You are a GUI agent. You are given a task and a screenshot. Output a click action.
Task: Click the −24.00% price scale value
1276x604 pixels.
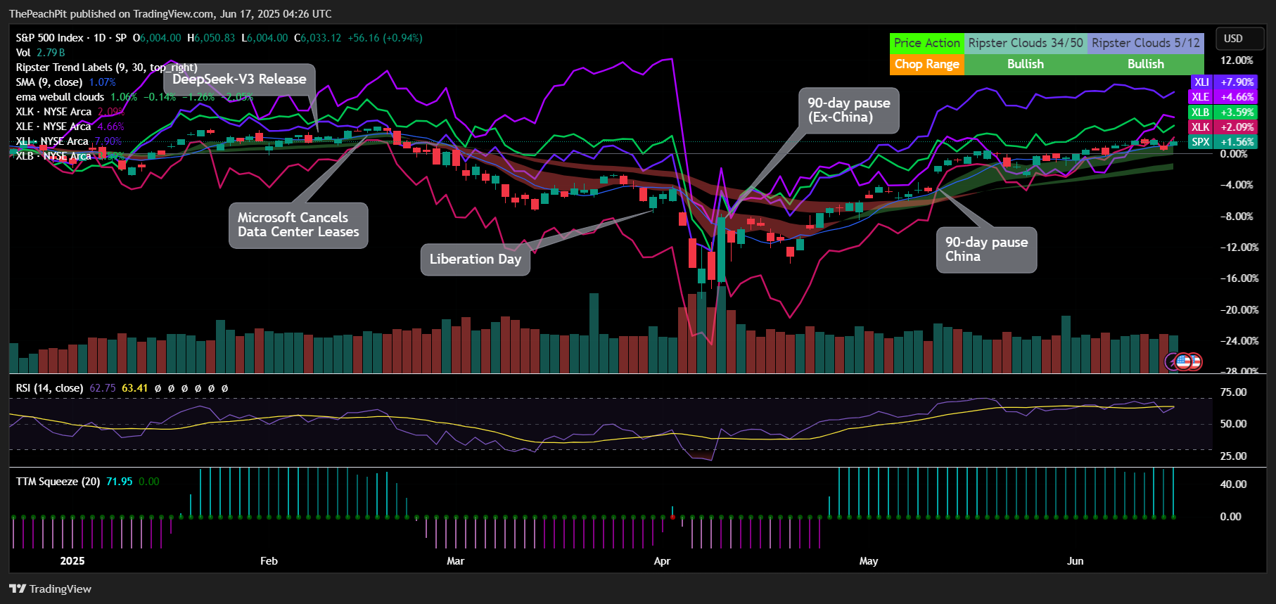pyautogui.click(x=1239, y=341)
